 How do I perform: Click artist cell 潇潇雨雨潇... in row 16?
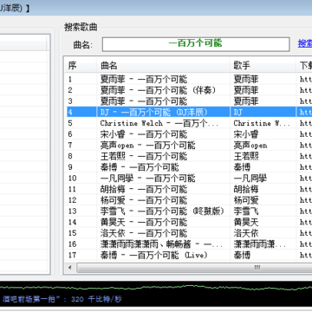point(260,244)
